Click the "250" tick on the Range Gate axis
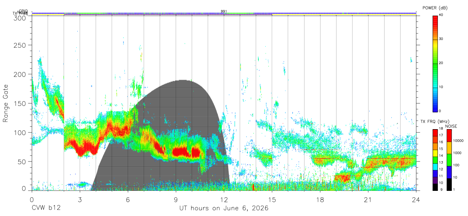 tap(20, 45)
